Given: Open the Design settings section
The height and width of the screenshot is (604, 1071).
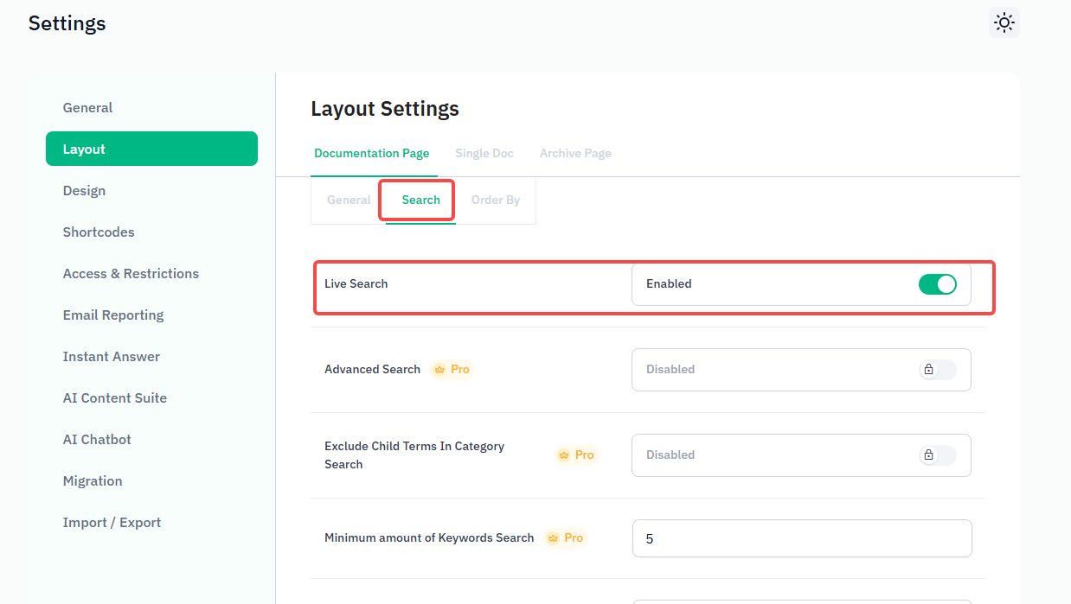Looking at the screenshot, I should [84, 191].
